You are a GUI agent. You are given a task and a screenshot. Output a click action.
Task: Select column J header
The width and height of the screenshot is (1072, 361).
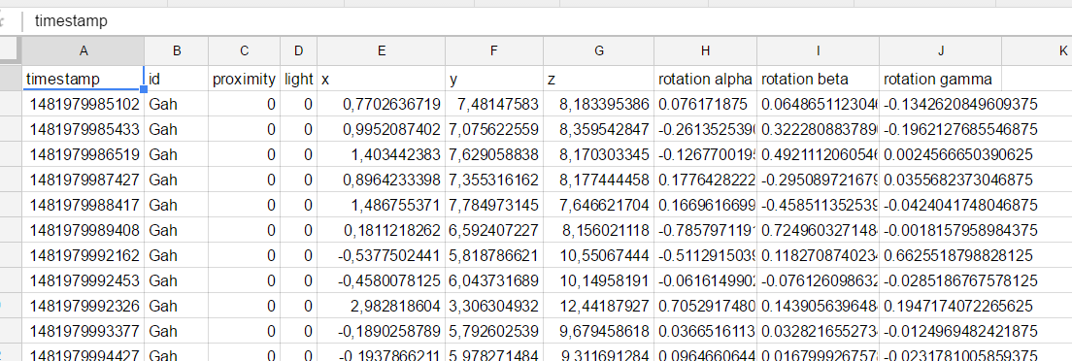pos(941,50)
